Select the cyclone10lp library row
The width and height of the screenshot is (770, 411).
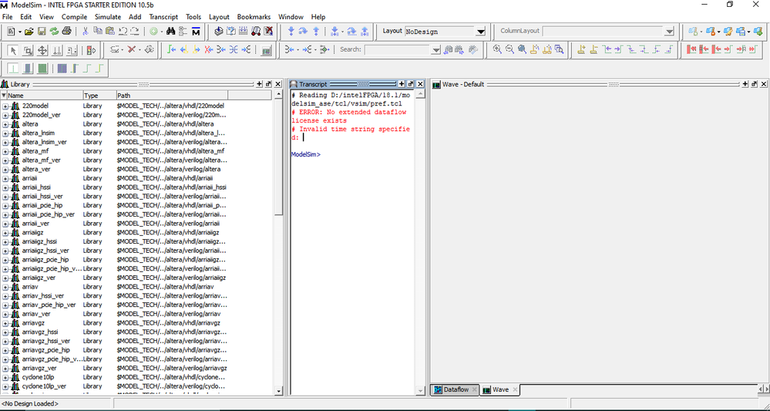click(39, 377)
